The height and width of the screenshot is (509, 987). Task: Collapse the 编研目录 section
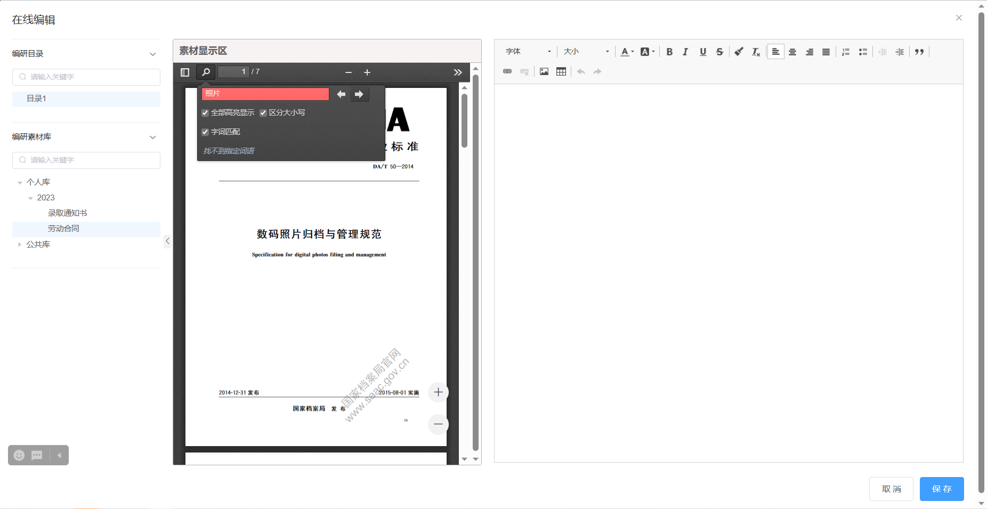point(153,54)
